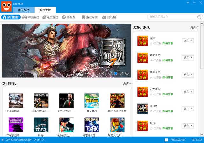Click 进入 for 斩龙传奇
The image size is (204, 143).
click(x=188, y=92)
